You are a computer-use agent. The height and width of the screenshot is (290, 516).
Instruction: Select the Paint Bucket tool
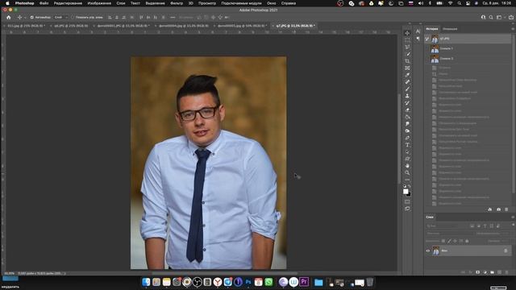click(x=407, y=117)
